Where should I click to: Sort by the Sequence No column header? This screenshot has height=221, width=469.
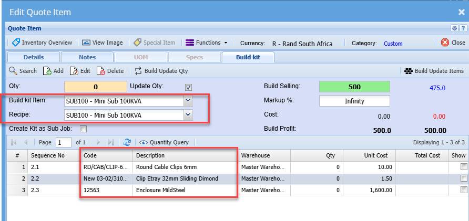(x=54, y=155)
